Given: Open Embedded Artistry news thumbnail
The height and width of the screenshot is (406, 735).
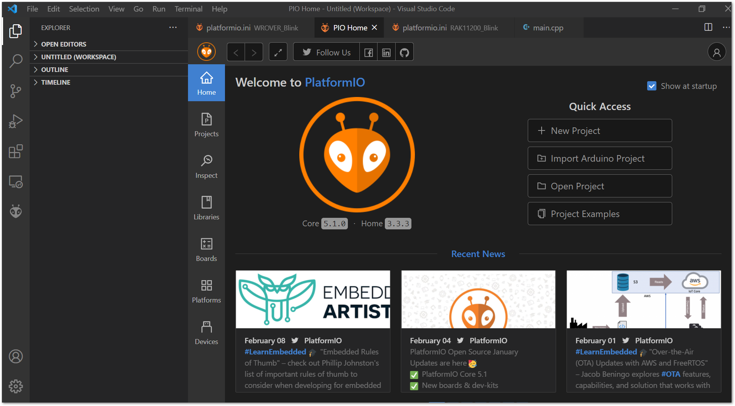Looking at the screenshot, I should click(313, 299).
